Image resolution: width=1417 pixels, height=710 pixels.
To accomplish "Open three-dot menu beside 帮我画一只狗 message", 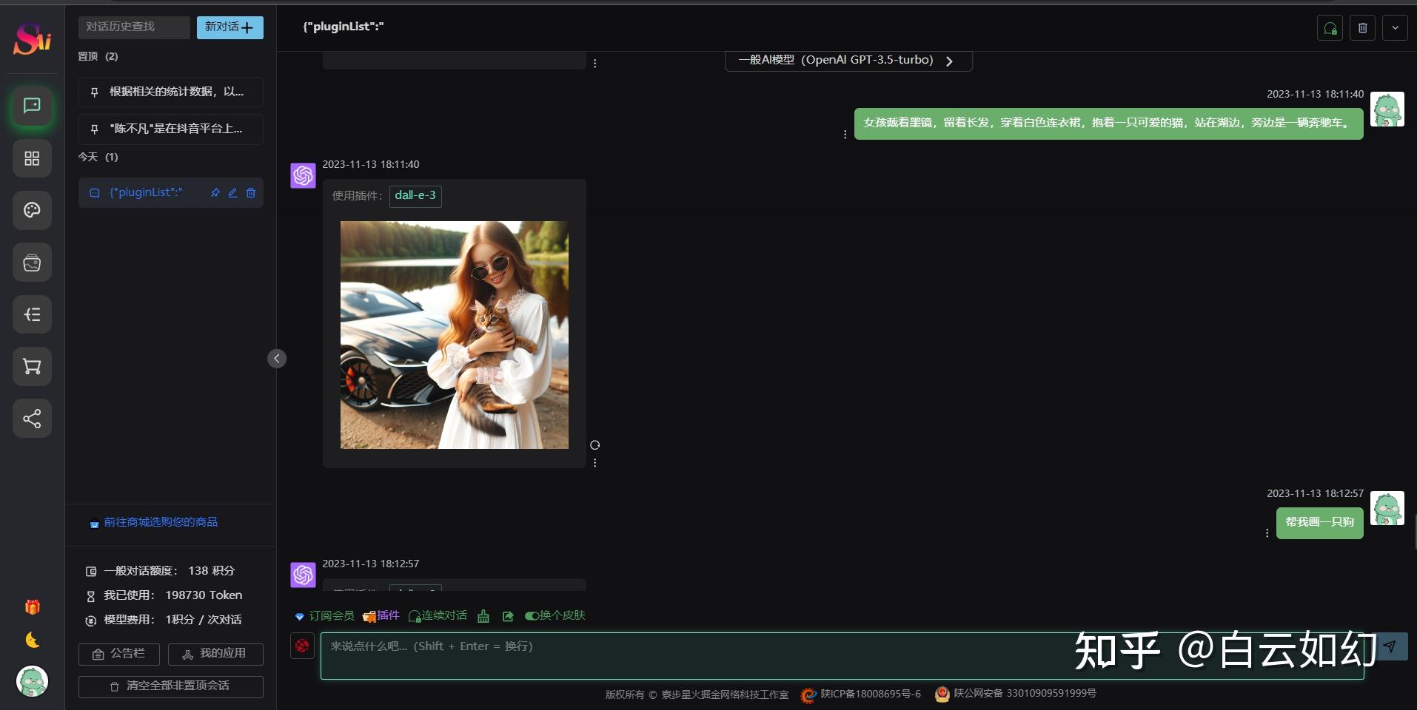I will [x=1267, y=532].
